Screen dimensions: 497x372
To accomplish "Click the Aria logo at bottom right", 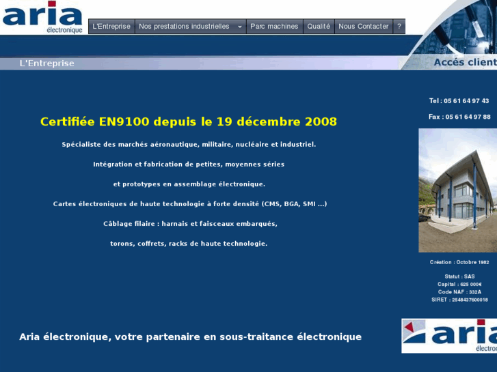I will point(449,336).
